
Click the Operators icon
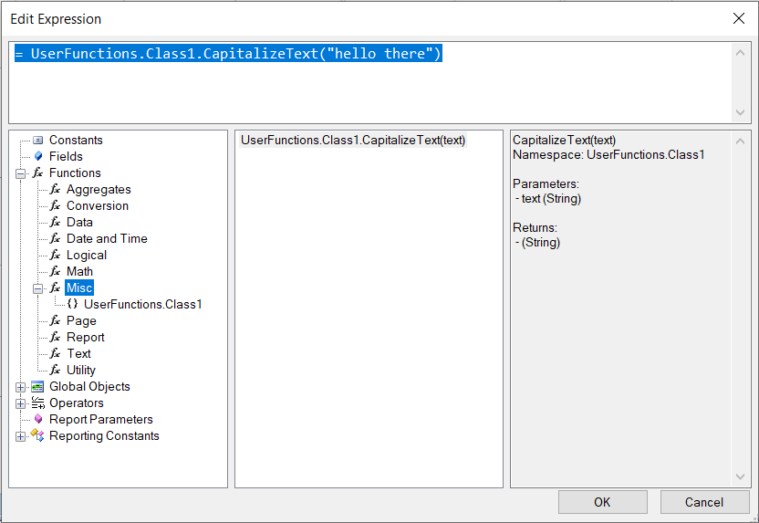click(37, 403)
